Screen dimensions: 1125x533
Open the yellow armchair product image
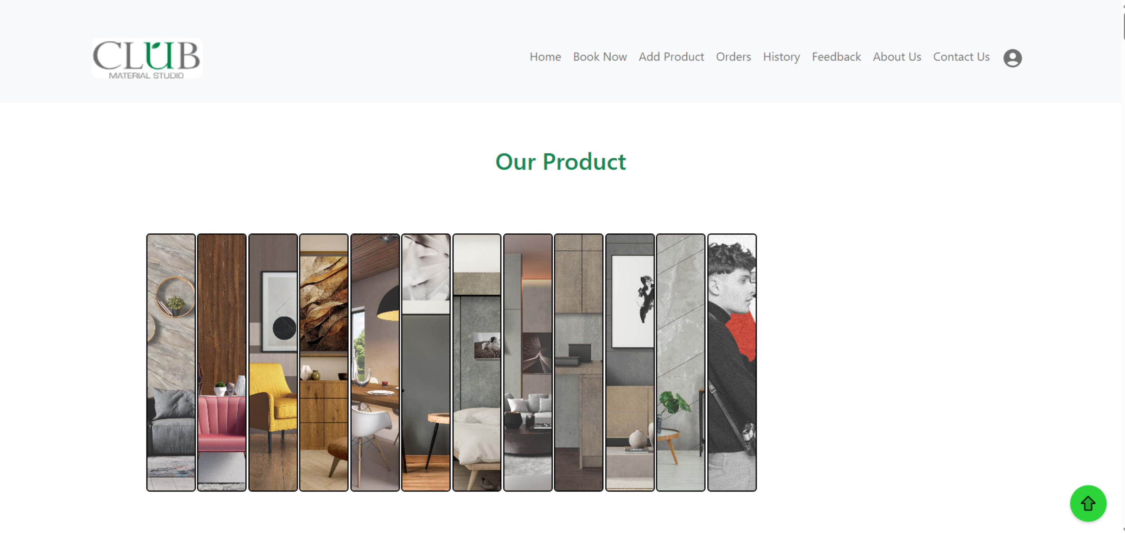pos(273,362)
